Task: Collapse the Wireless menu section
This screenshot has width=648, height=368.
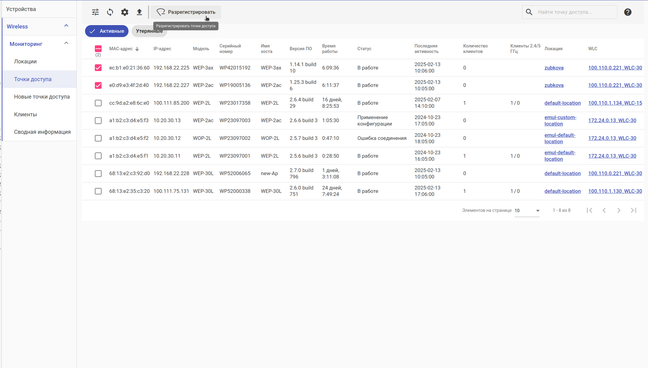Action: point(66,26)
